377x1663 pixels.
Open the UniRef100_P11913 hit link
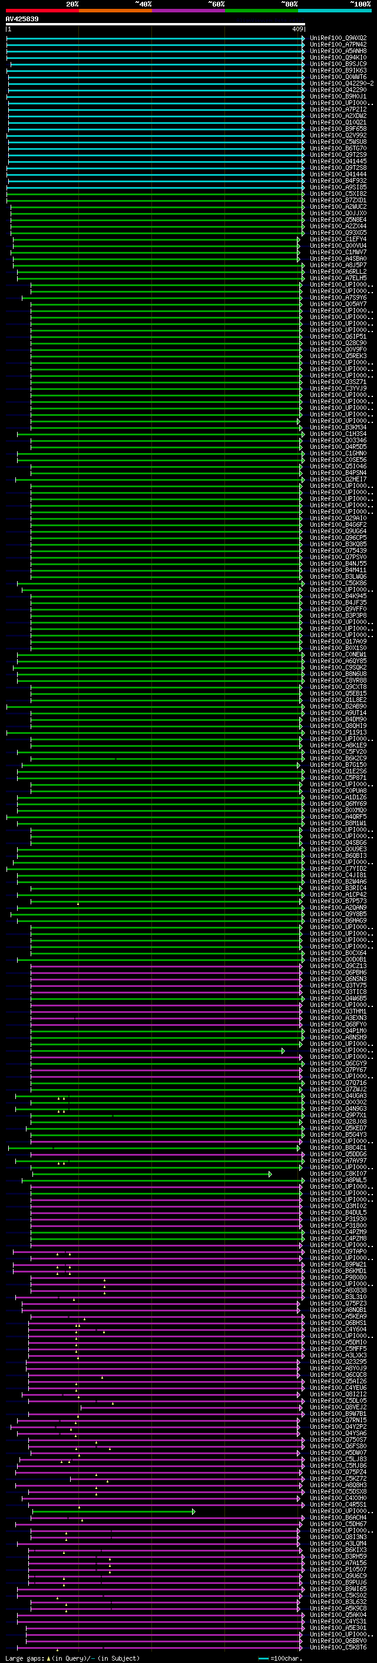pyautogui.click(x=338, y=733)
